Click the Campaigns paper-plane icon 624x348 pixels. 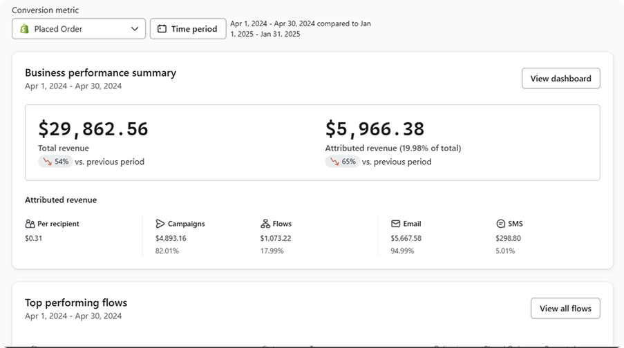pos(160,224)
